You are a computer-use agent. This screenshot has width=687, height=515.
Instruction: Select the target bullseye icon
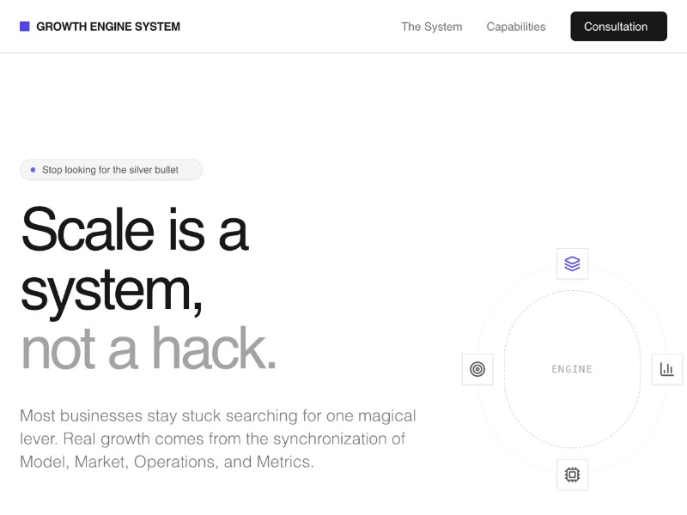477,369
